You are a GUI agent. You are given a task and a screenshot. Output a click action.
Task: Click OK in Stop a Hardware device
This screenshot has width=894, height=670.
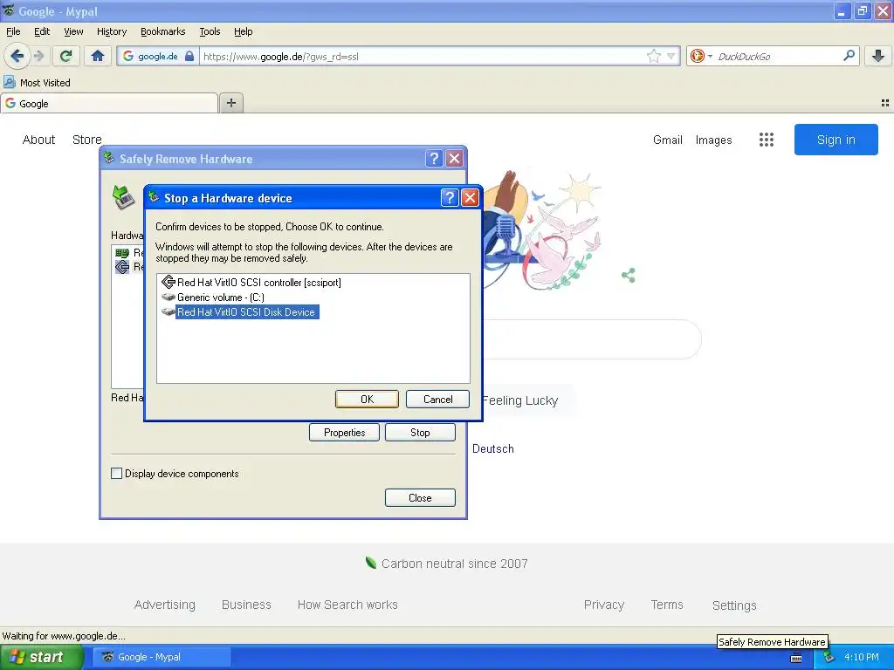[368, 400]
